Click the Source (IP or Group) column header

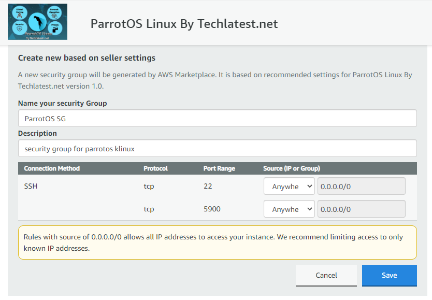pyautogui.click(x=292, y=168)
